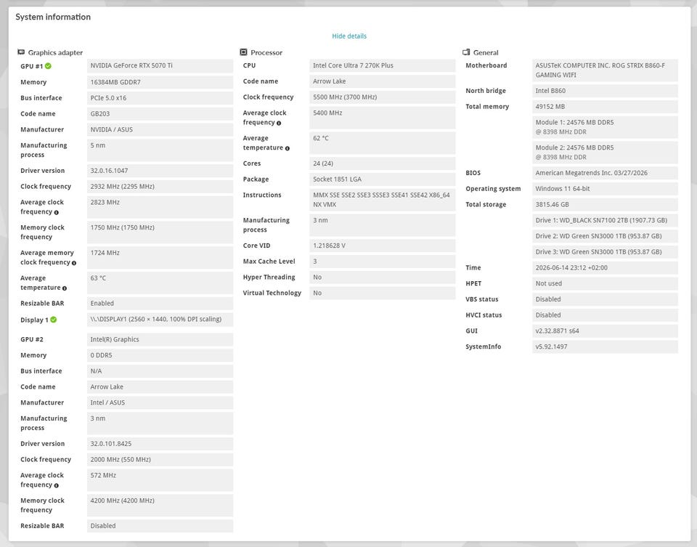Select the Intel Core Ultra 7 270K Plus field
697x547 pixels.
pyautogui.click(x=383, y=65)
